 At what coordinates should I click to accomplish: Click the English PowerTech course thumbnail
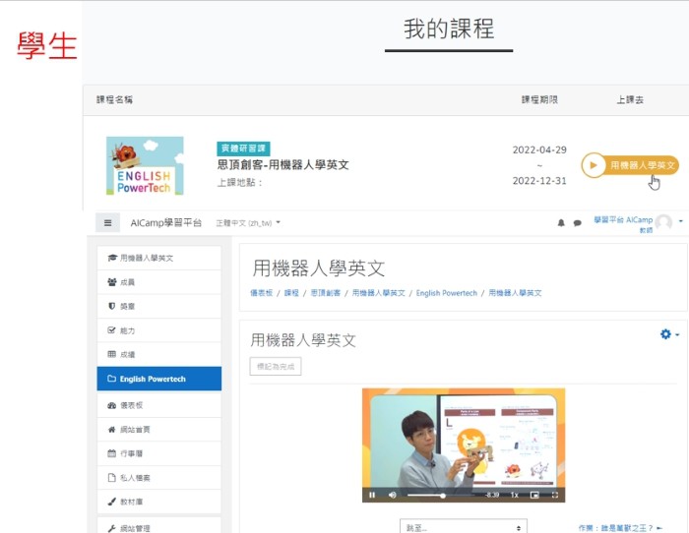[145, 165]
